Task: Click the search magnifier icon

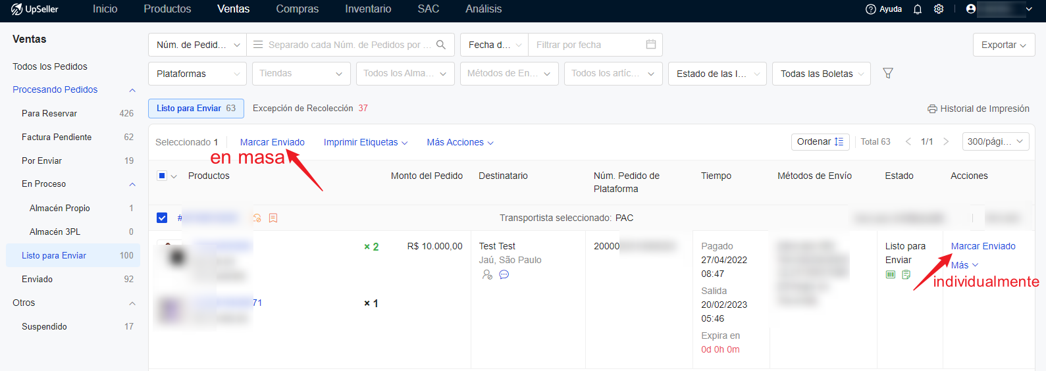Action: click(441, 45)
